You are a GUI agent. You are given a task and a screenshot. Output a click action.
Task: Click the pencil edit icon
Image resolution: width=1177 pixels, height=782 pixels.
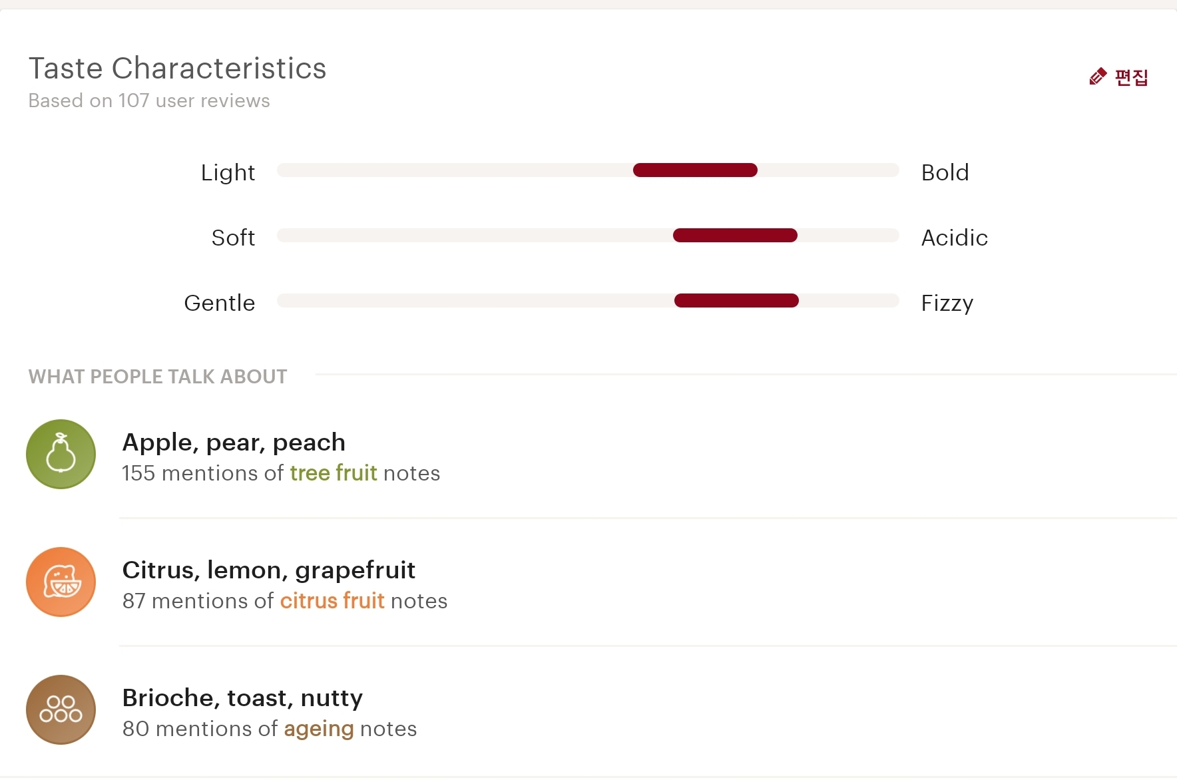click(x=1097, y=77)
